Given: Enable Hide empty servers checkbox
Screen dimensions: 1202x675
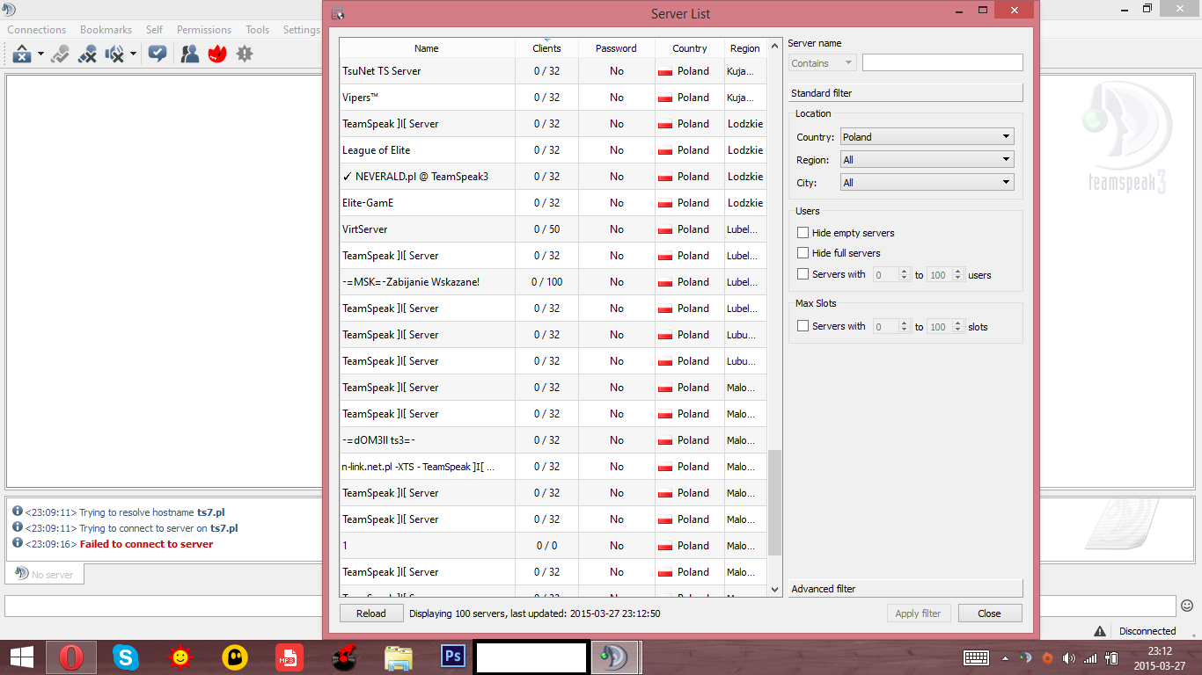Looking at the screenshot, I should click(x=803, y=233).
